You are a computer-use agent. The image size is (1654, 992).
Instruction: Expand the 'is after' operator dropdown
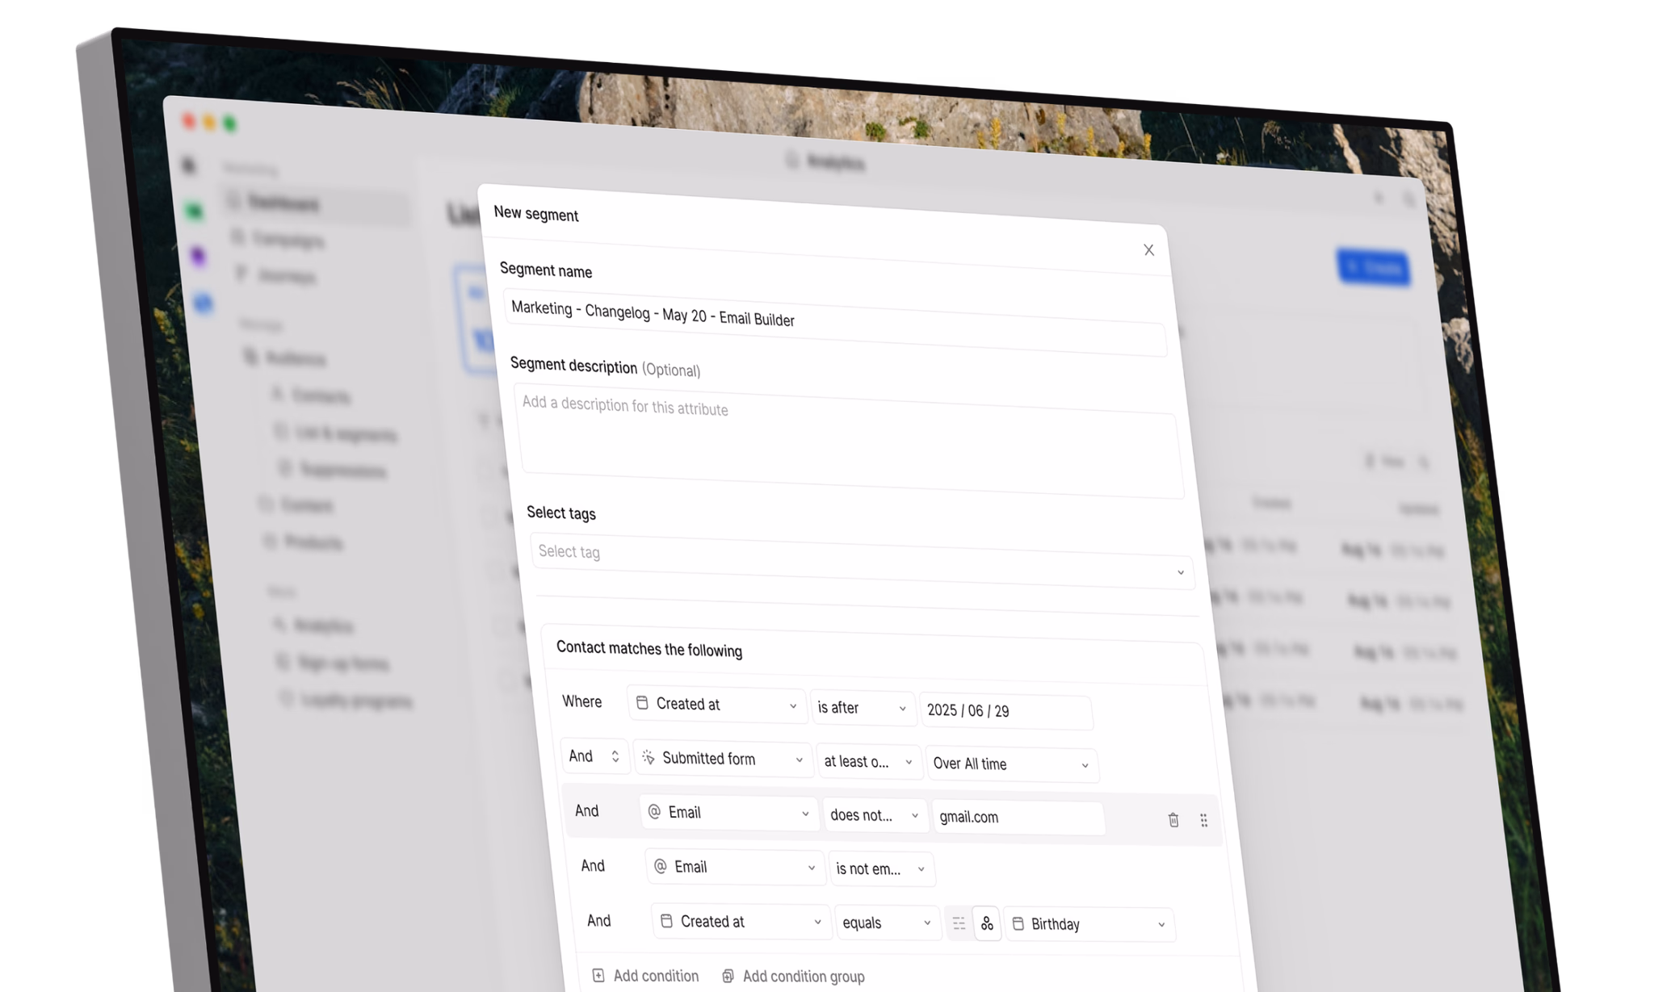point(862,708)
